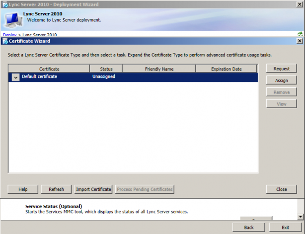Follow the Deploy breadcrumb link
Screen dimensions: 305x234
pos(9,35)
